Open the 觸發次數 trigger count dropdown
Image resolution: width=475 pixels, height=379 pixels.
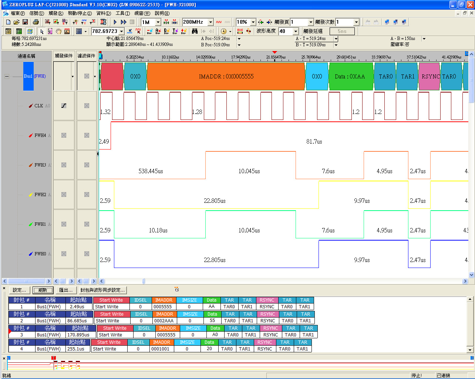(356, 22)
